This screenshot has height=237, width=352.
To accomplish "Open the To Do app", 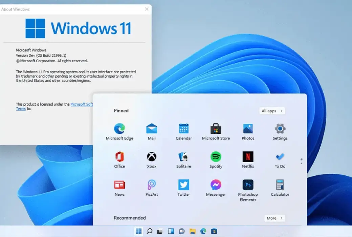I will click(280, 160).
